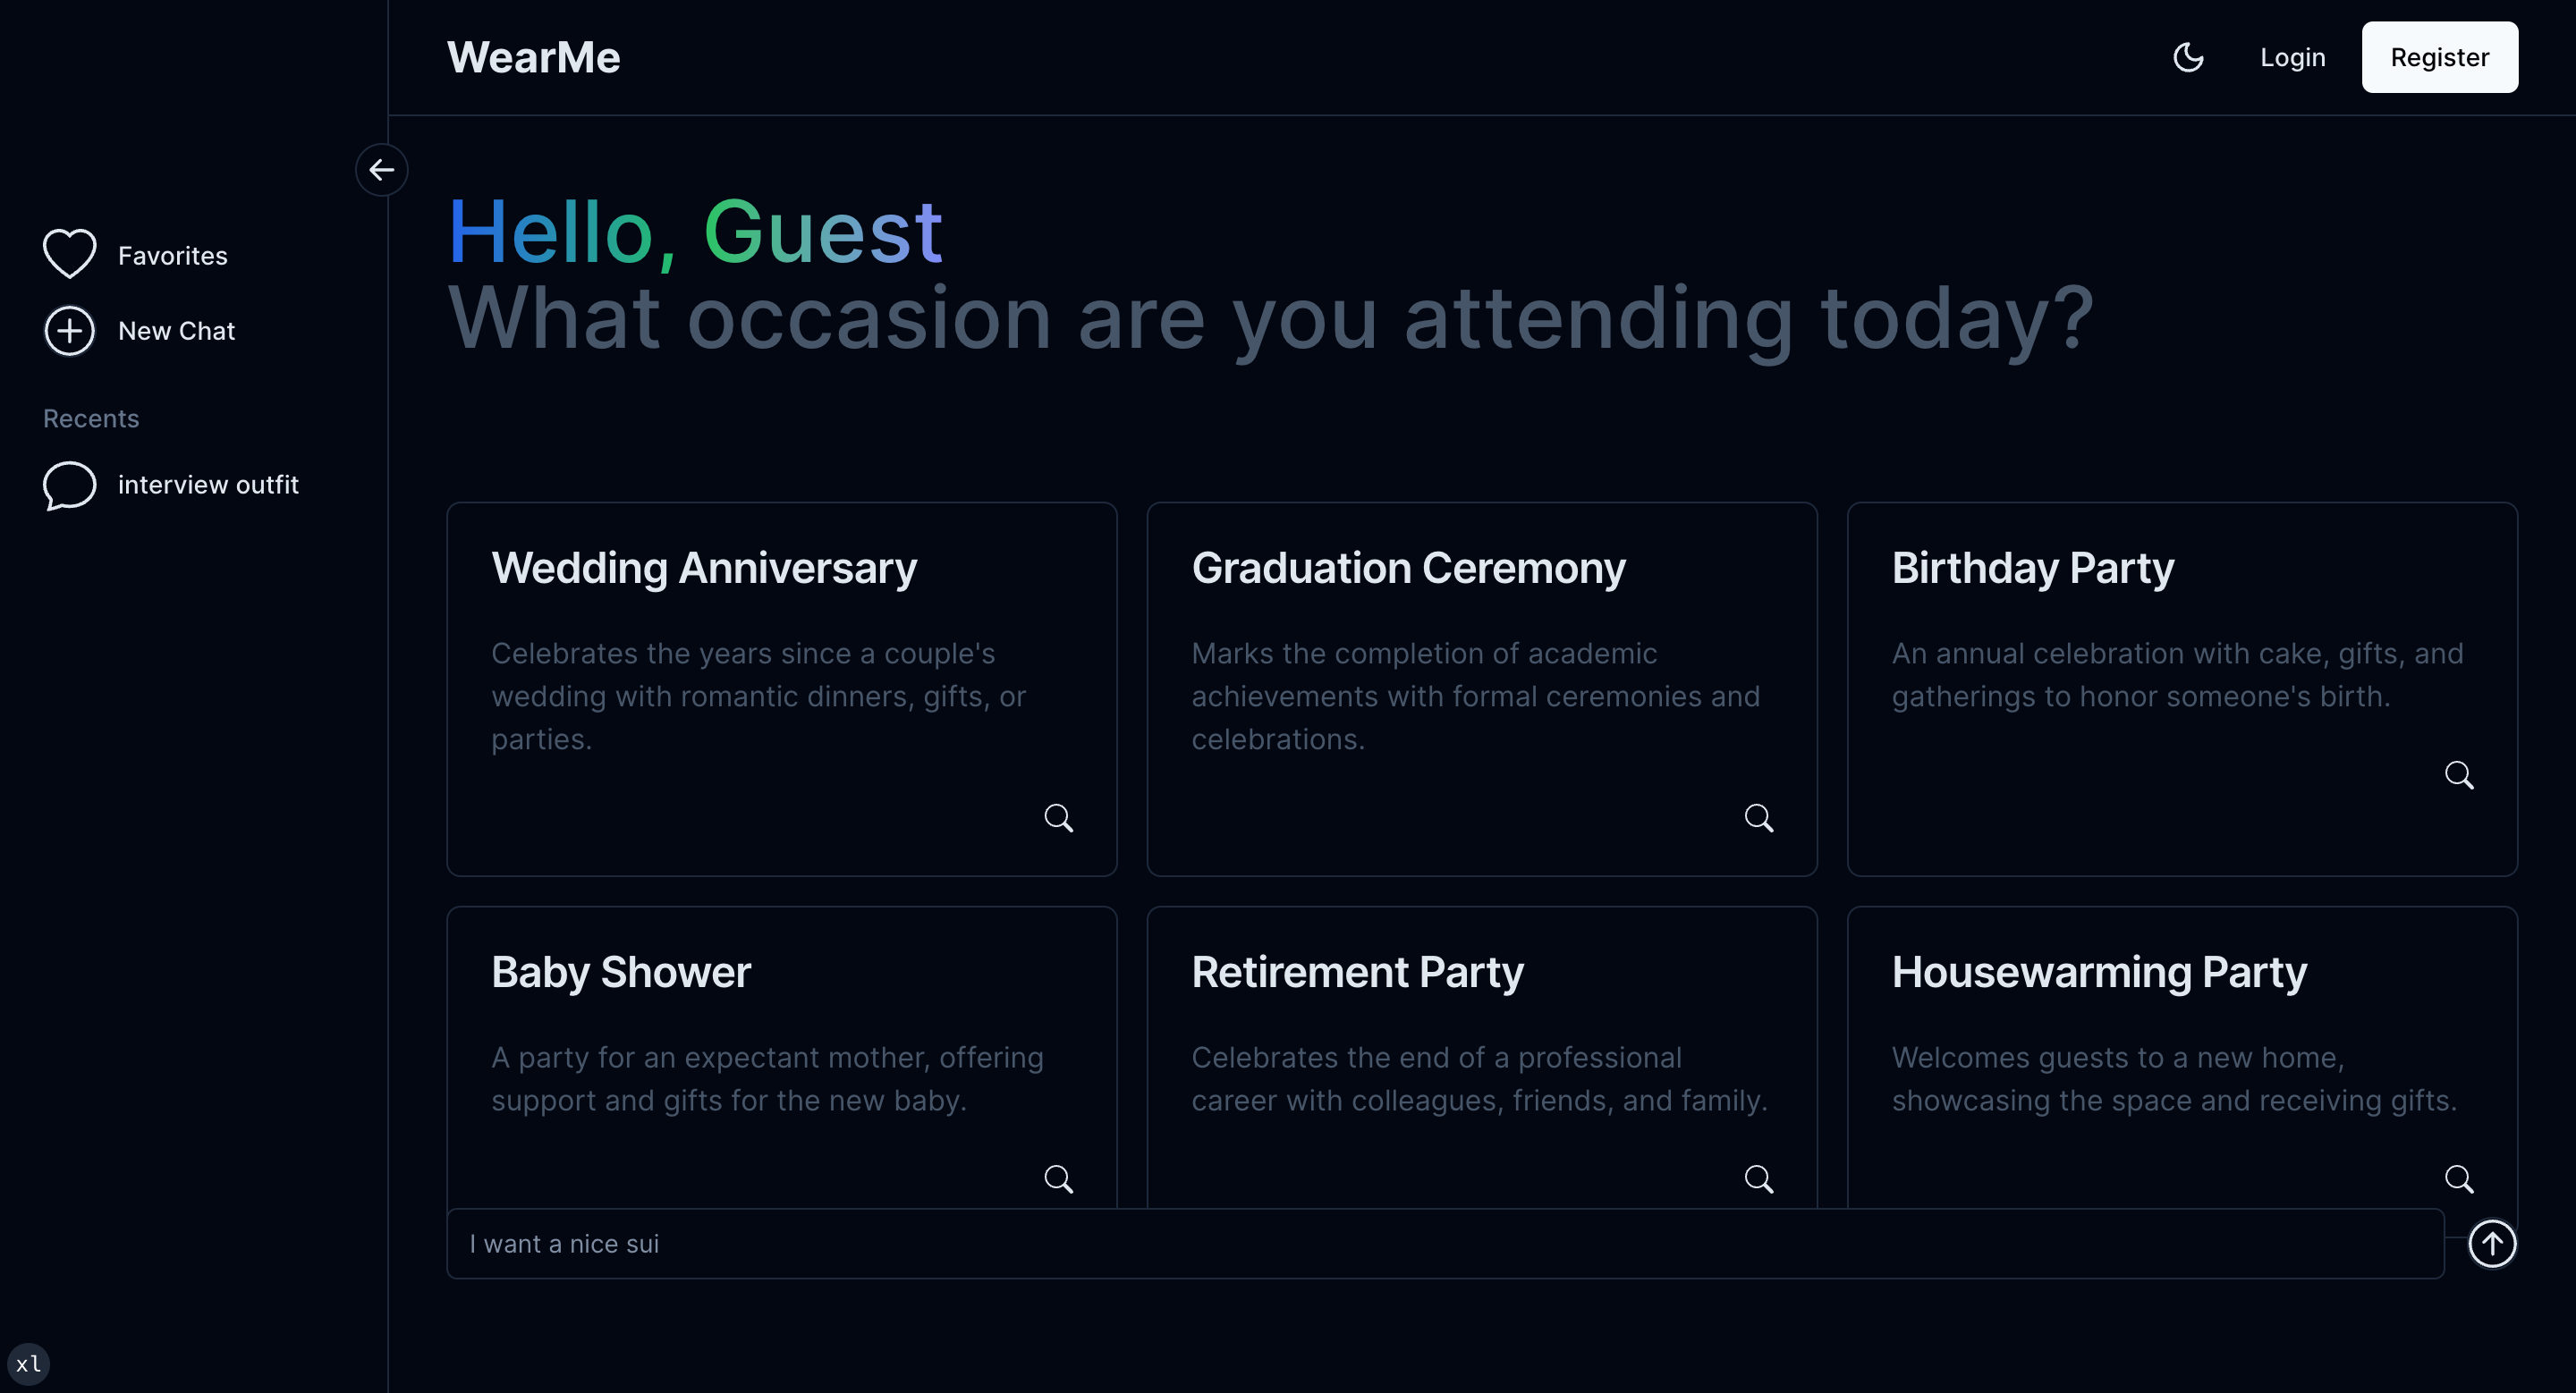The width and height of the screenshot is (2576, 1393).
Task: Click the Baby Shower search icon
Action: coord(1058,1178)
